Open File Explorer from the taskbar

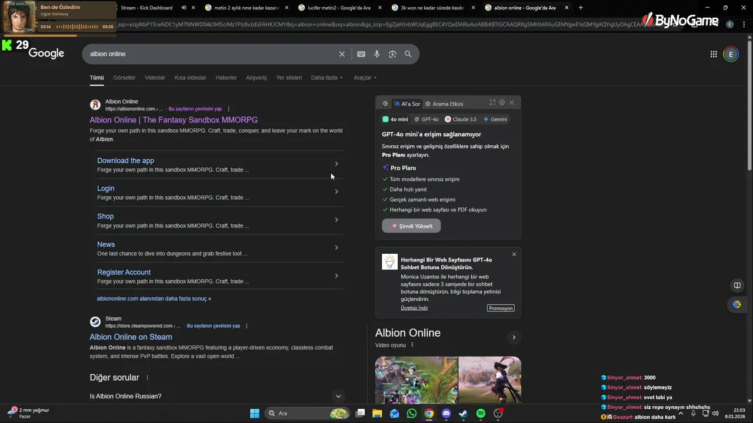[377, 414]
